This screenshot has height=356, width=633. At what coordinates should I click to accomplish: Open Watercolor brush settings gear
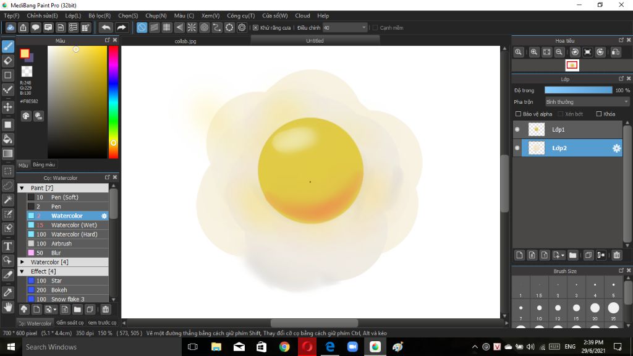pos(104,216)
